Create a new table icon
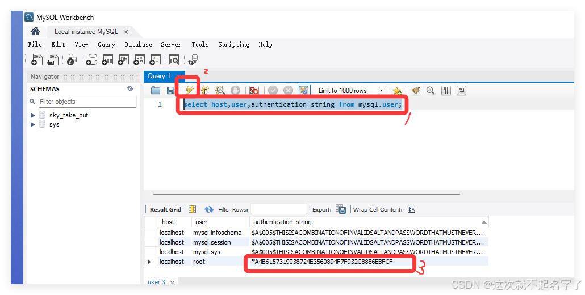 point(107,60)
